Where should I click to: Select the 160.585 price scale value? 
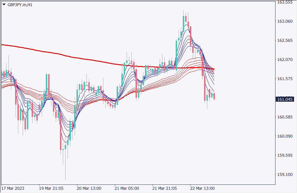[x=285, y=117]
